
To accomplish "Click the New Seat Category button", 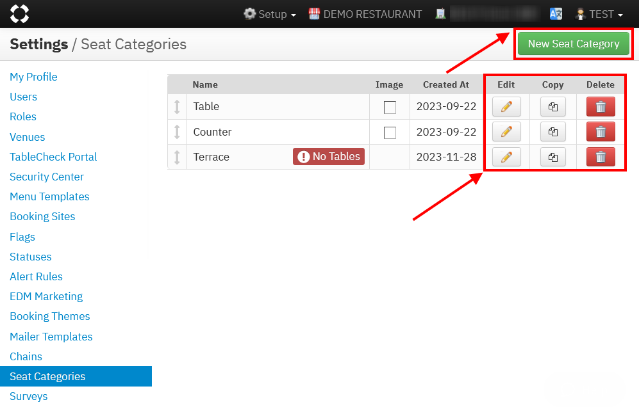I will [574, 44].
